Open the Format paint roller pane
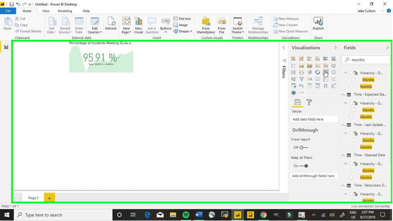This screenshot has height=221, width=393. [x=309, y=102]
